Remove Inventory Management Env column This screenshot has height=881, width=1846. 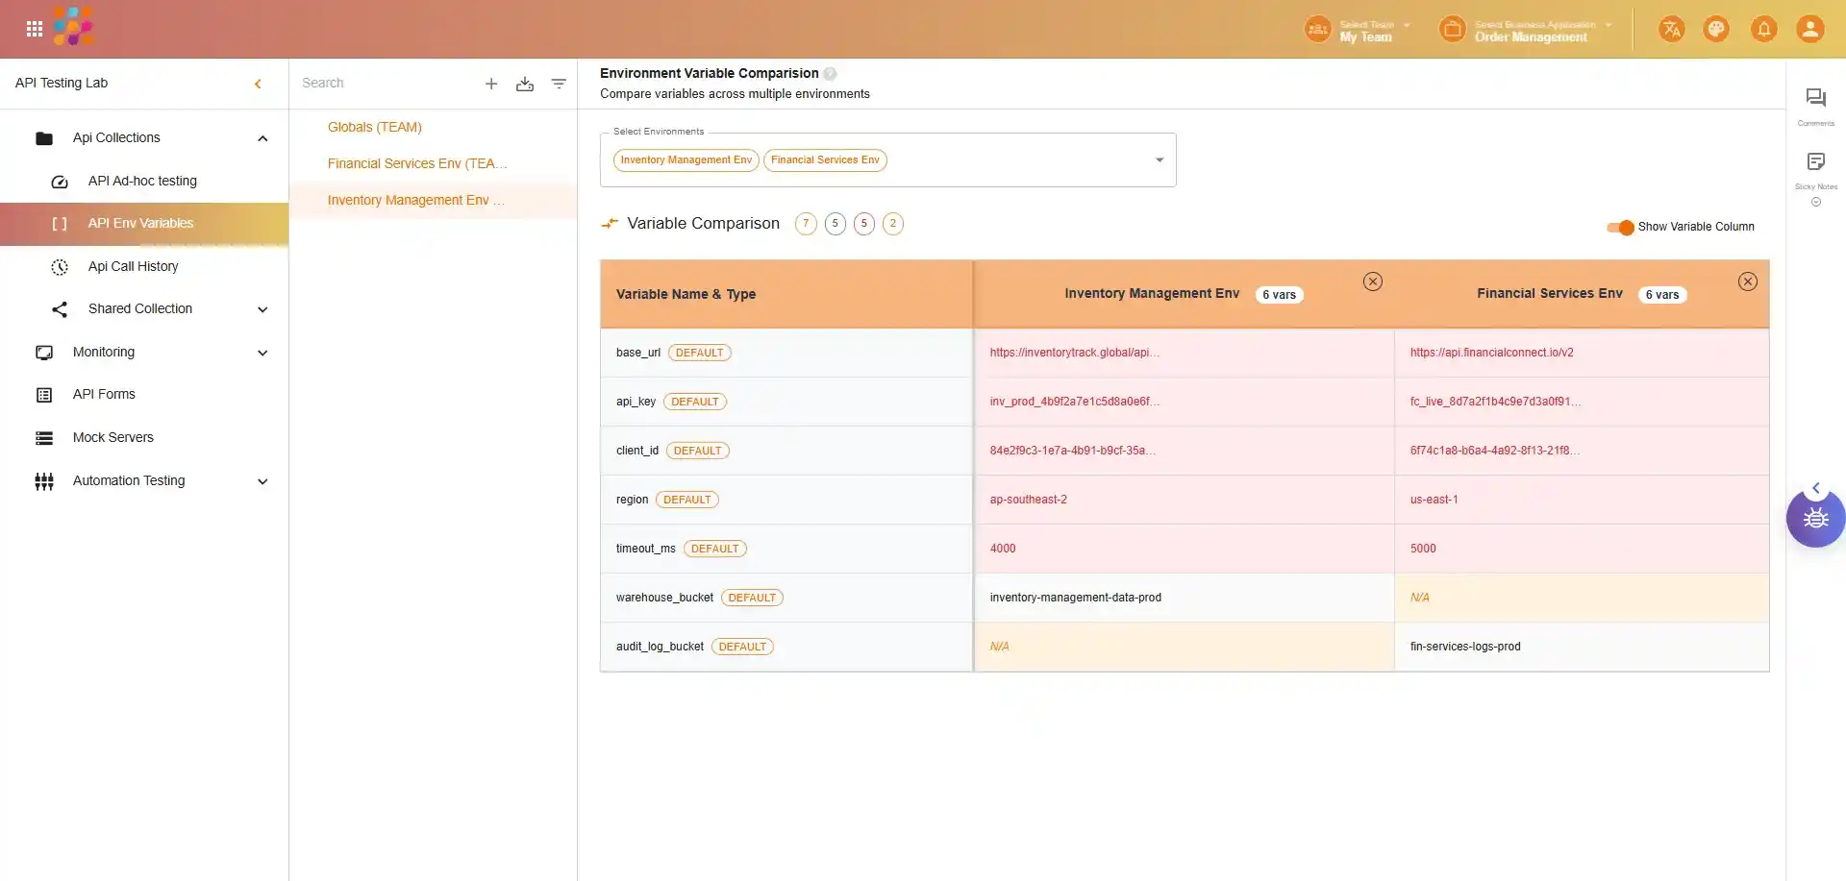click(x=1373, y=281)
